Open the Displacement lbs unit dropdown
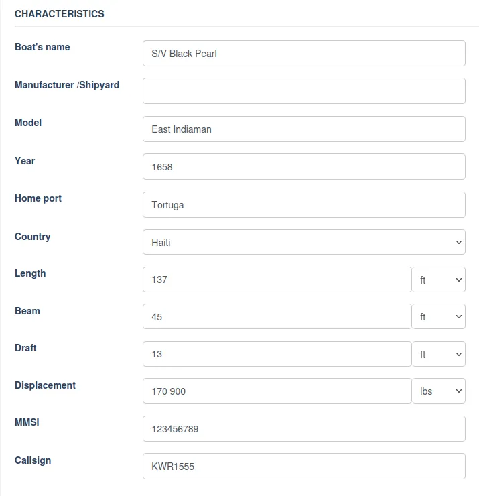This screenshot has width=479, height=496. 439,391
